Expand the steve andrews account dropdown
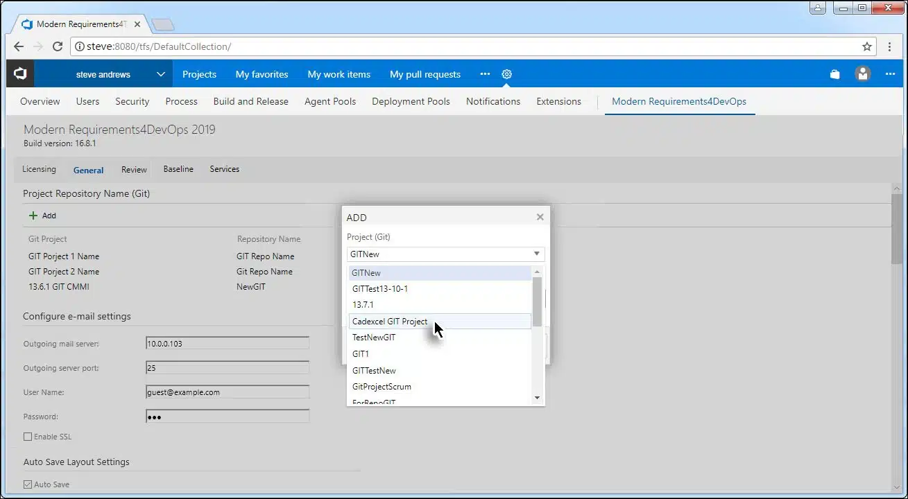 pyautogui.click(x=160, y=74)
